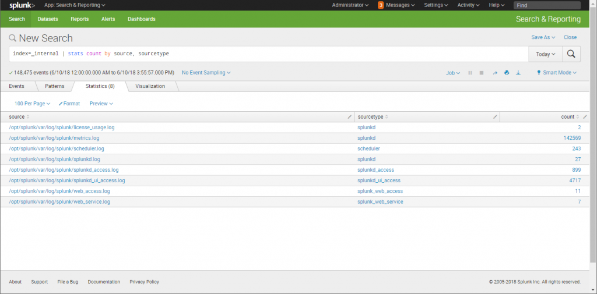This screenshot has width=597, height=294.
Task: Open the 100 Per Page dropdown
Action: [x=33, y=104]
